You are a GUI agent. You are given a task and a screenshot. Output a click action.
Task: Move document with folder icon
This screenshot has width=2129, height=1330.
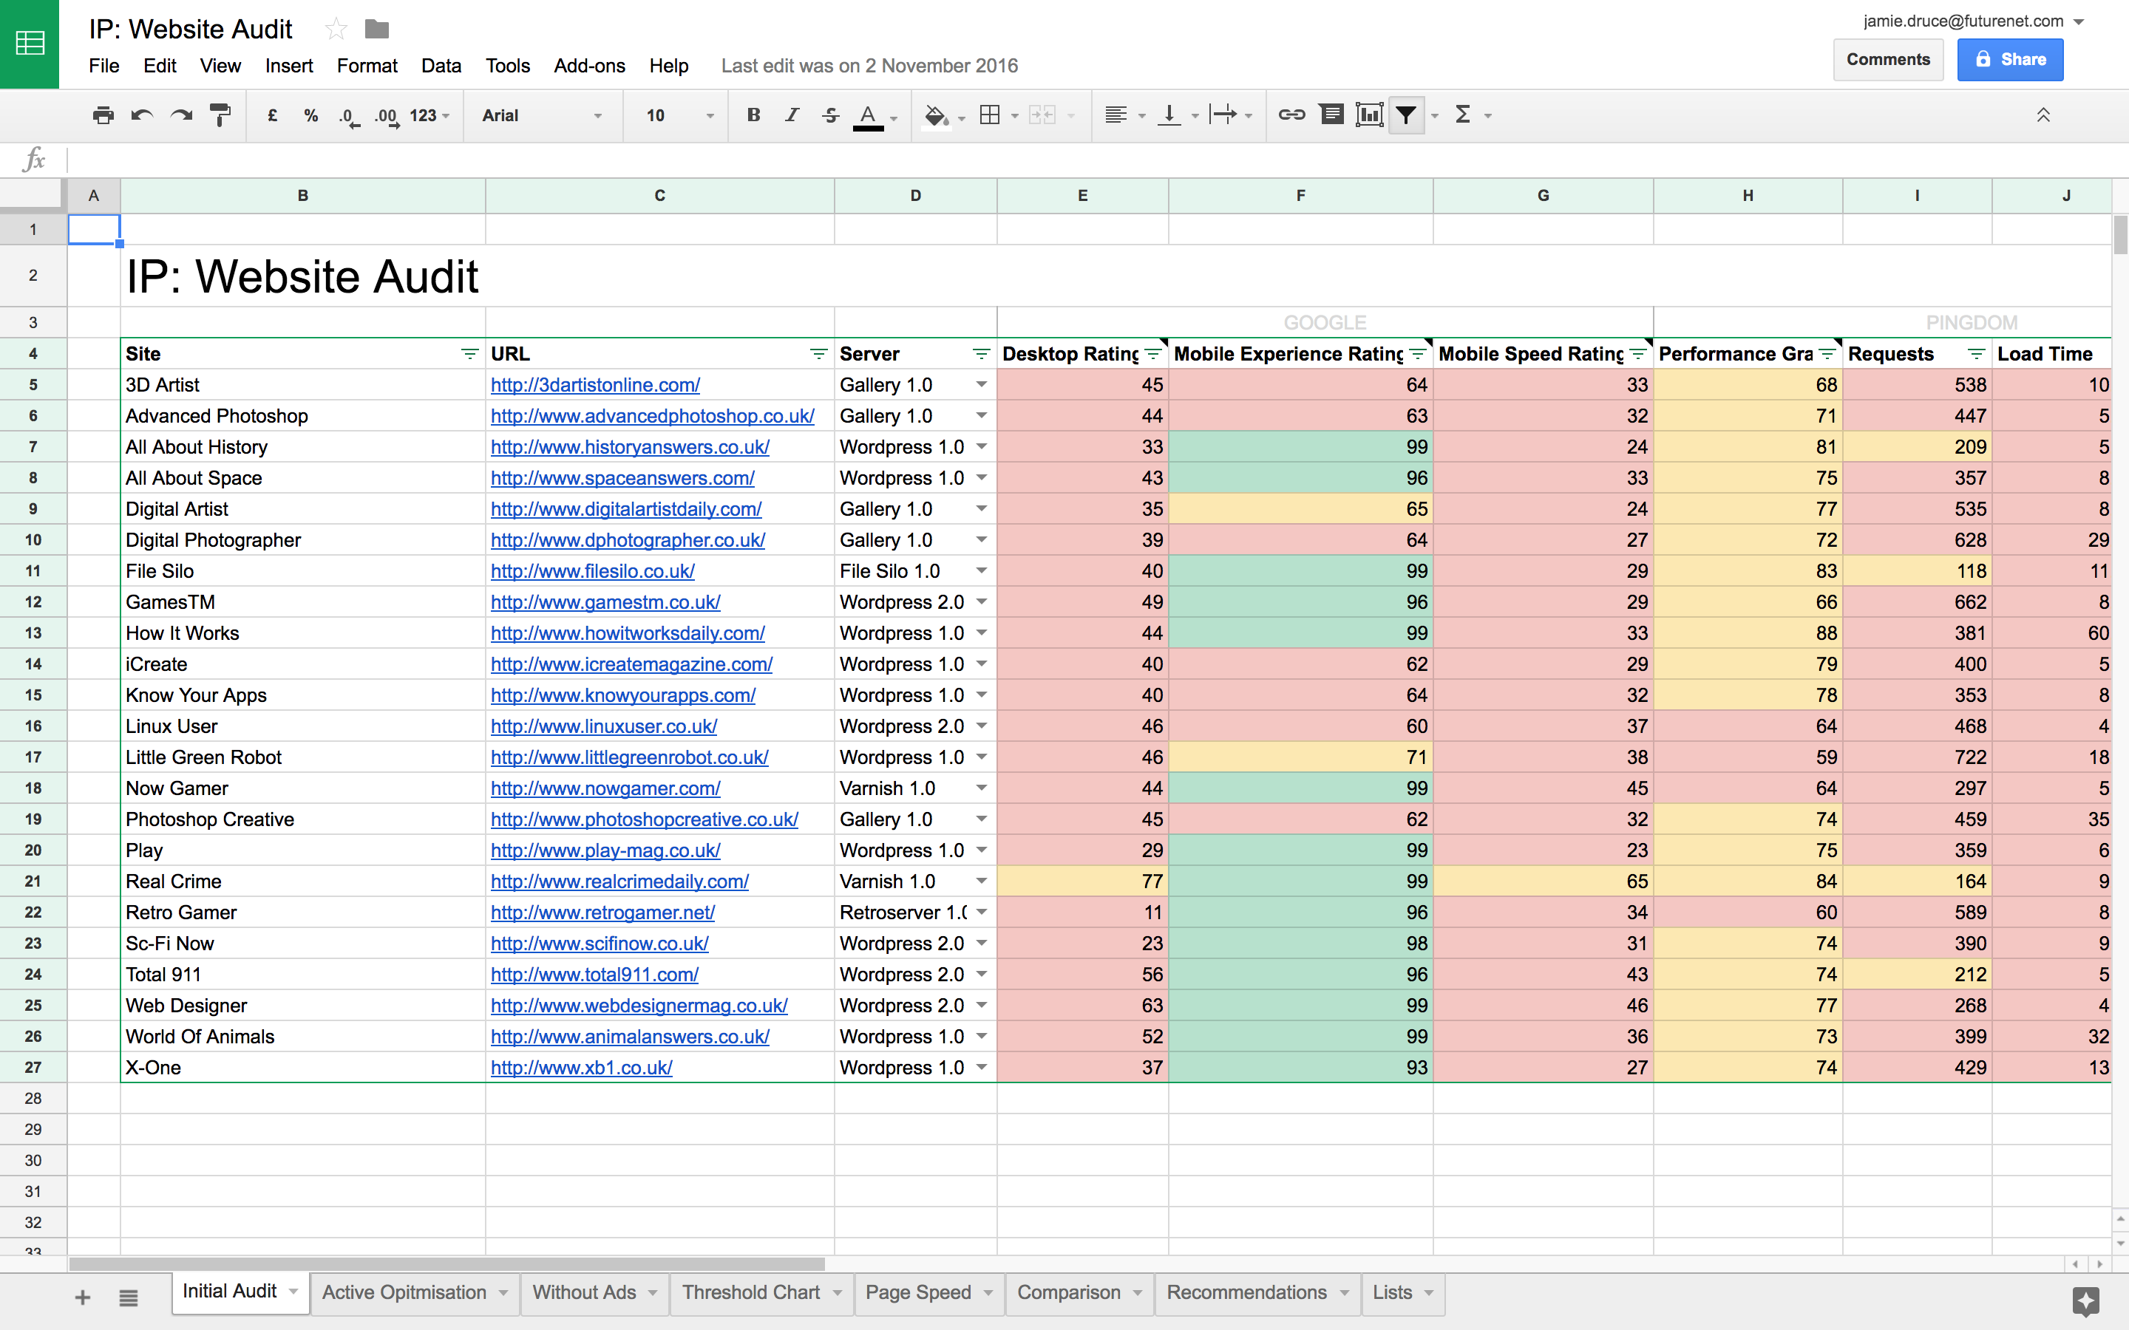tap(376, 29)
